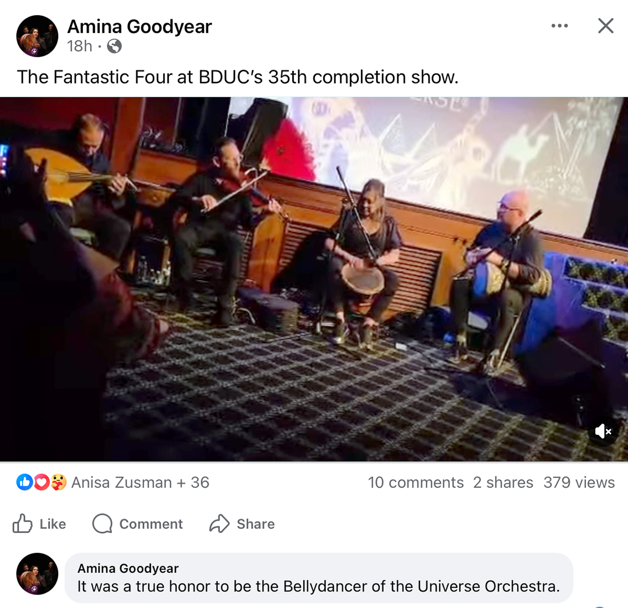Click the Amina Goodyear name in comment

tap(128, 568)
